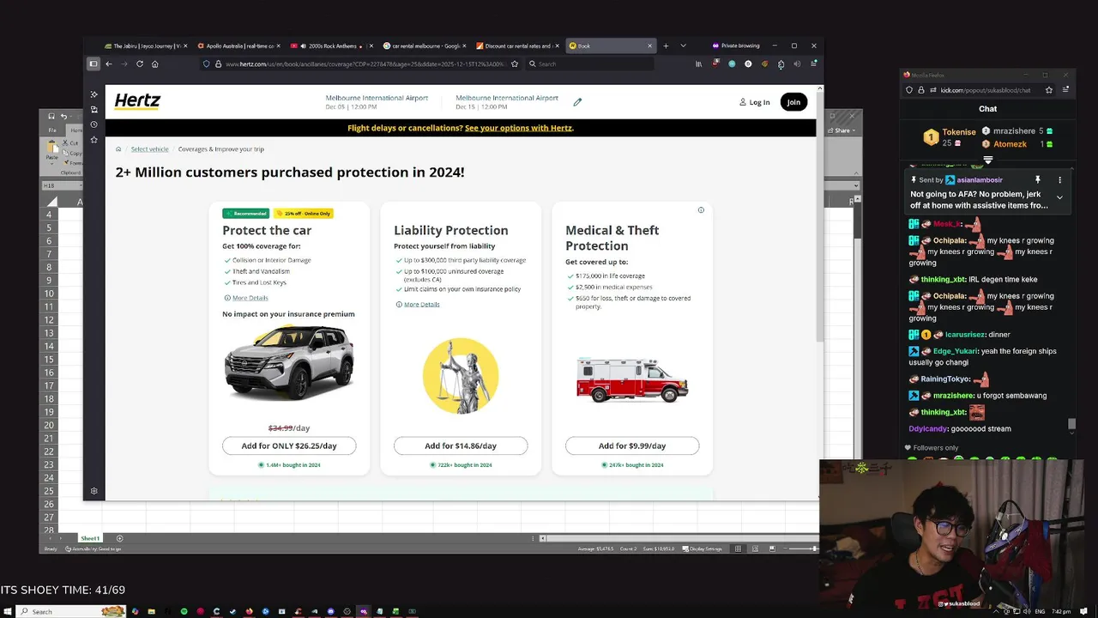Click the Windows taskbar Search box

tap(70, 611)
